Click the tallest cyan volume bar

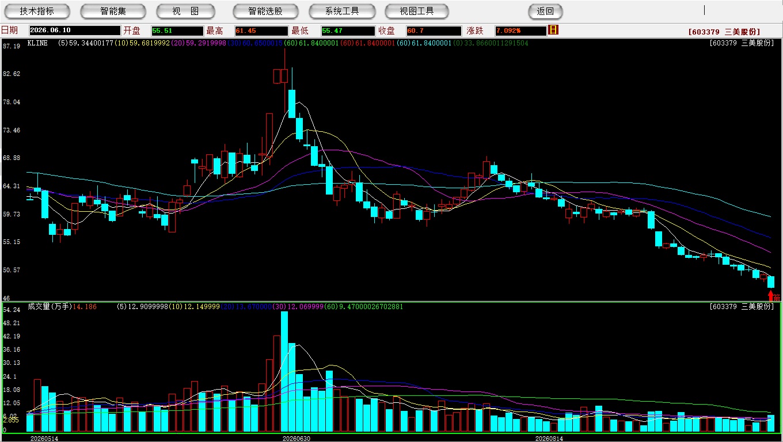click(284, 372)
